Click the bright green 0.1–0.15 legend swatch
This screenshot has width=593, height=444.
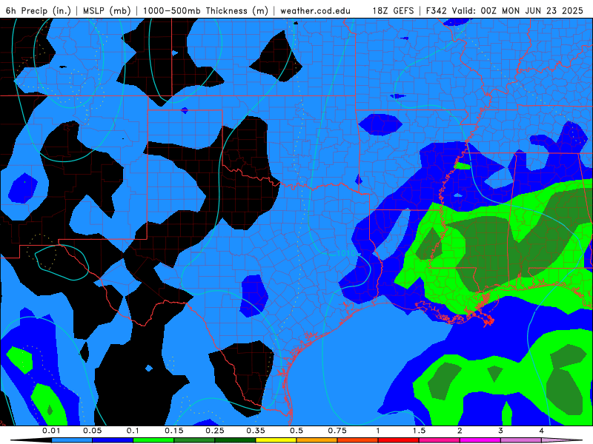click(x=153, y=440)
